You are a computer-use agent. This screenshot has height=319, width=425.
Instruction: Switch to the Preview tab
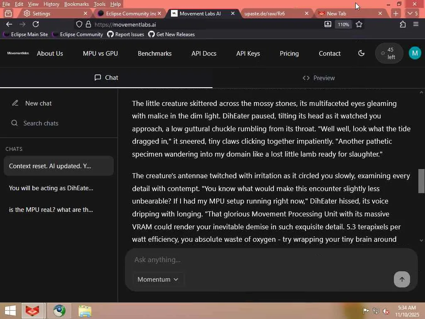(x=318, y=78)
